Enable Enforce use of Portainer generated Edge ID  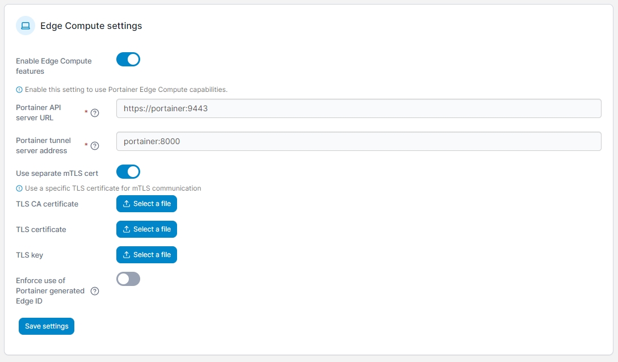click(128, 279)
